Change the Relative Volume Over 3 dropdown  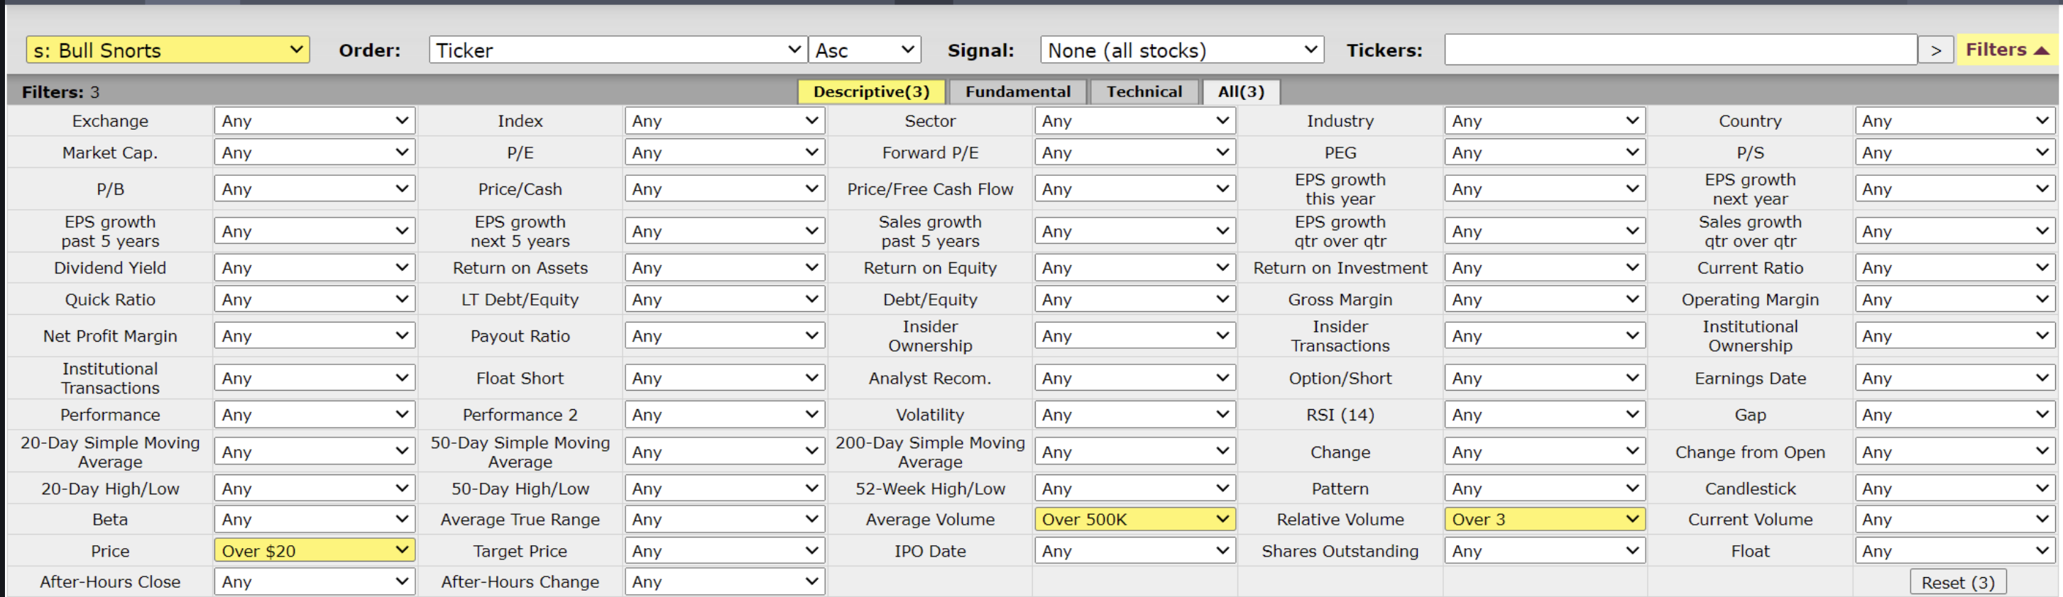(1545, 520)
